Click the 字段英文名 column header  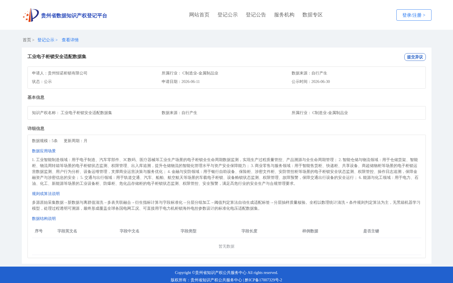pos(67,231)
